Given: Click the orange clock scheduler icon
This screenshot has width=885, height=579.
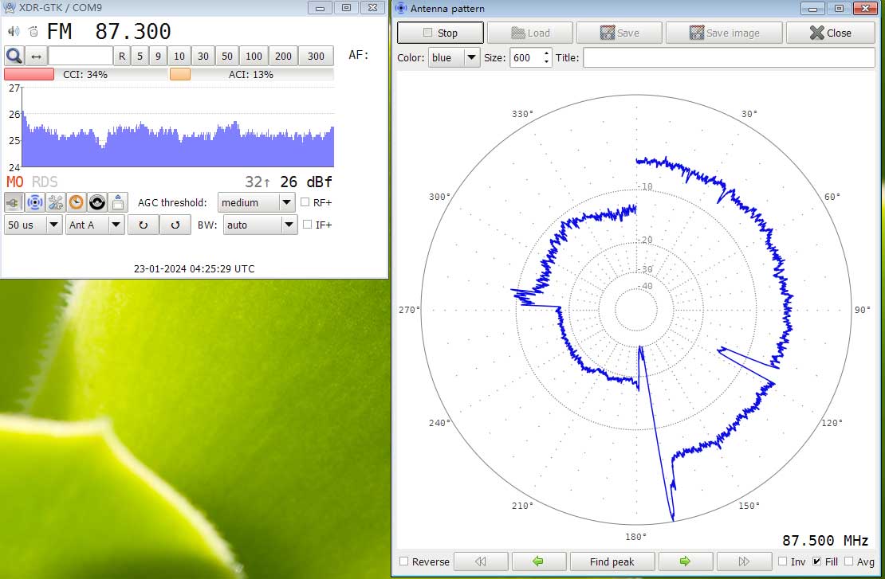Looking at the screenshot, I should coord(77,202).
